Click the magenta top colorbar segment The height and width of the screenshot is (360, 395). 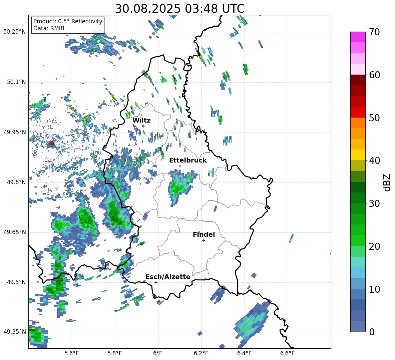point(358,37)
